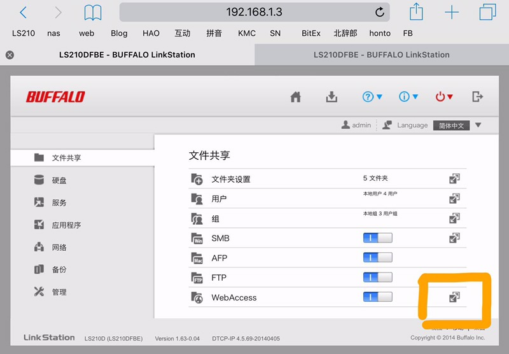This screenshot has height=354, width=509.
Task: Open settings popup for 用户 row
Action: 454,199
